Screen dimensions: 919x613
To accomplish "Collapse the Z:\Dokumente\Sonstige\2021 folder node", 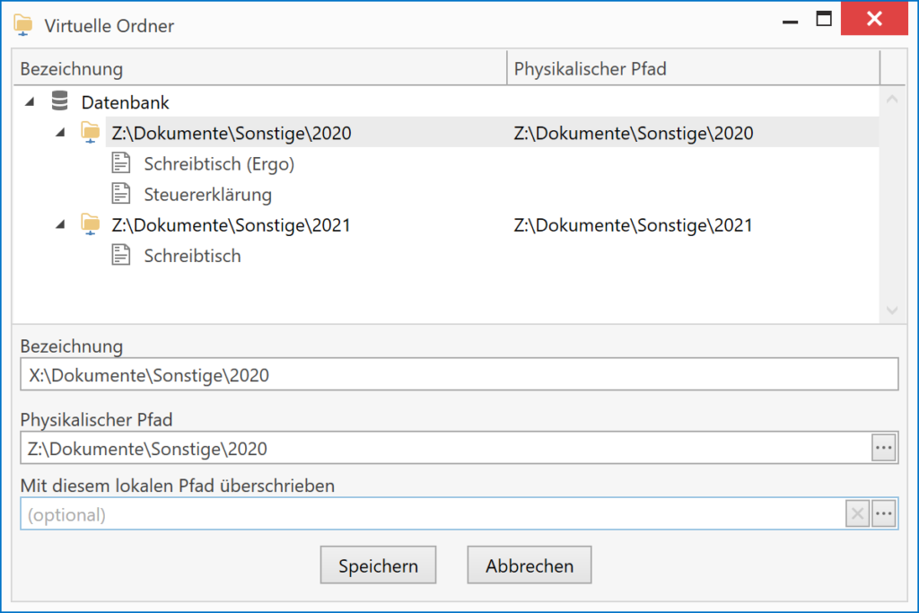I will pos(60,224).
